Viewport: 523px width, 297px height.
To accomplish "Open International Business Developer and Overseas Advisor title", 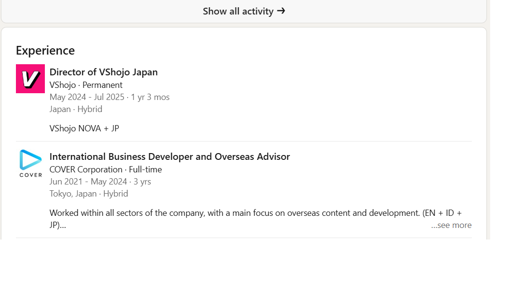I will tap(169, 156).
